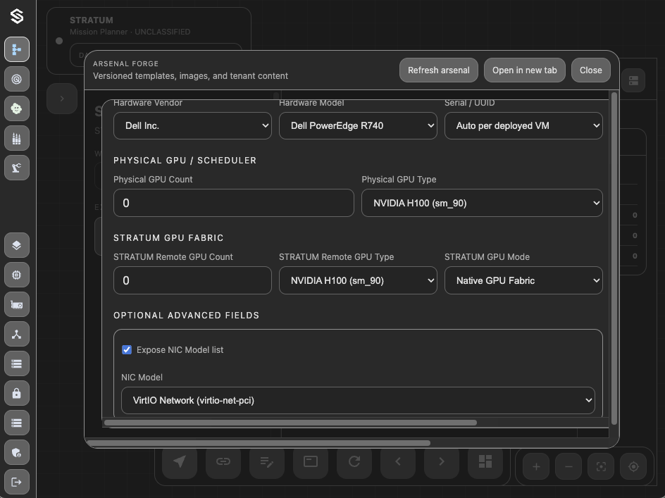665x498 pixels.
Task: Click the STRATUM GPU FABRIC heading
Action: click(168, 238)
